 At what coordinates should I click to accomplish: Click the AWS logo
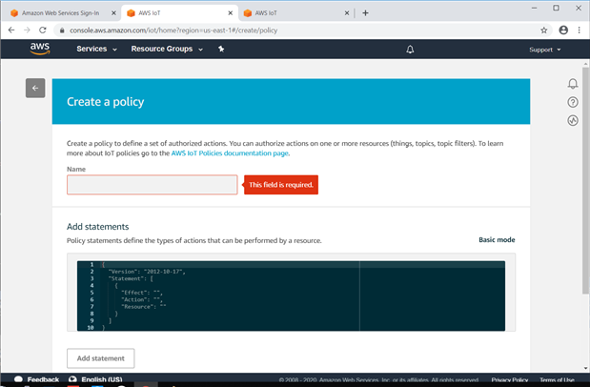pos(39,49)
